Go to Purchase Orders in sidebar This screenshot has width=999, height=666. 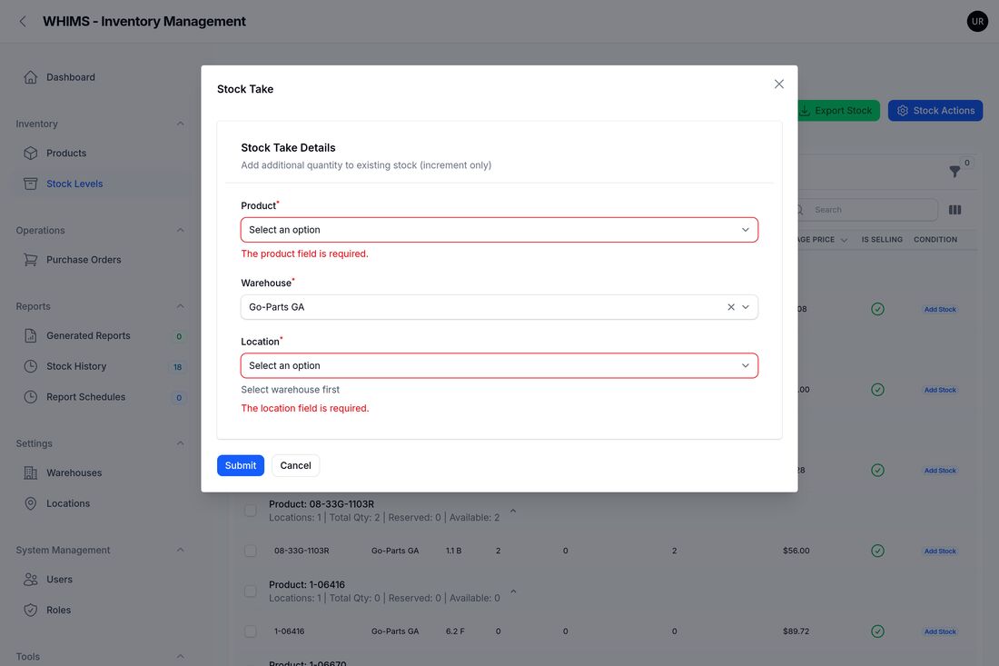coord(84,260)
